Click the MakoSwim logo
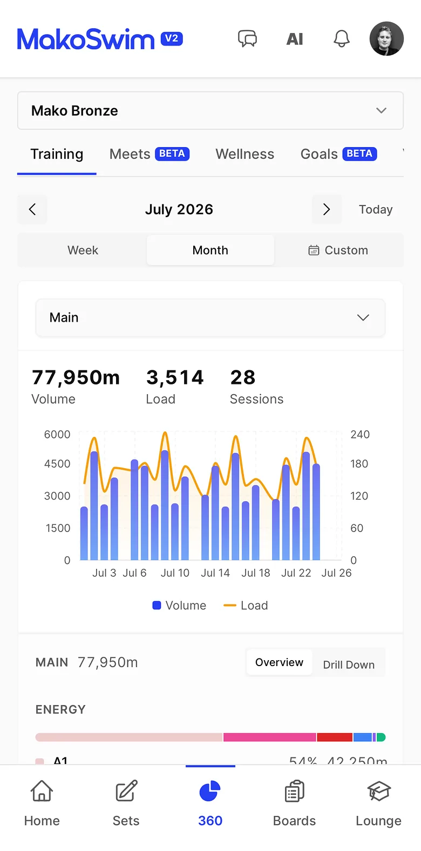The image size is (421, 851). (86, 39)
